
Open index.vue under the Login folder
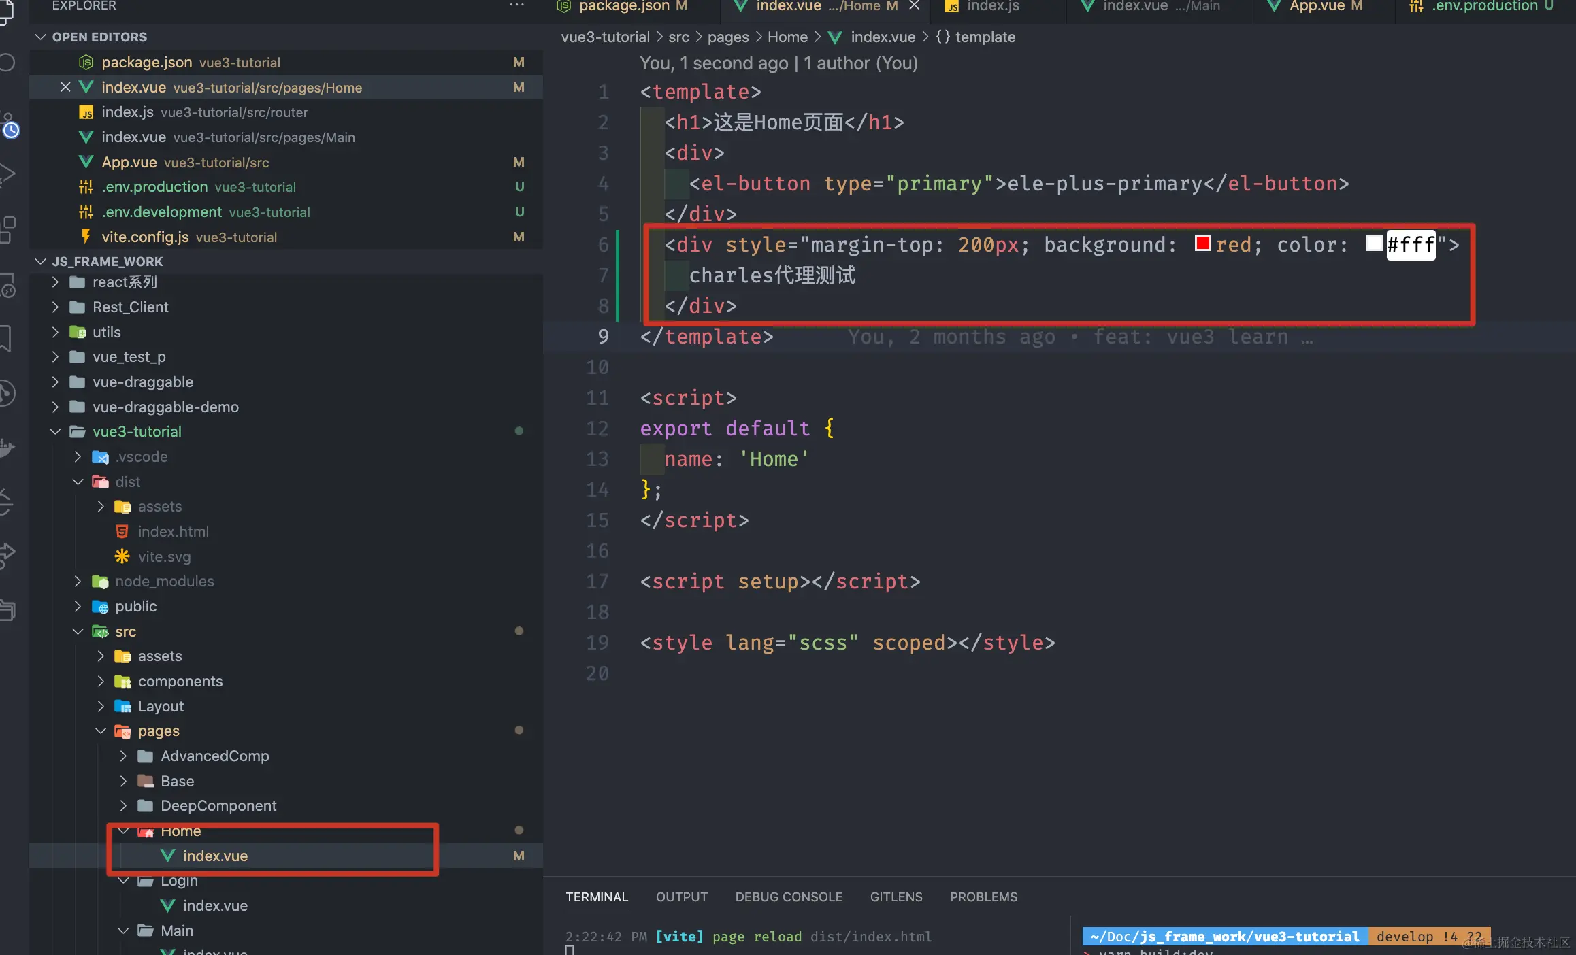(x=286, y=906)
